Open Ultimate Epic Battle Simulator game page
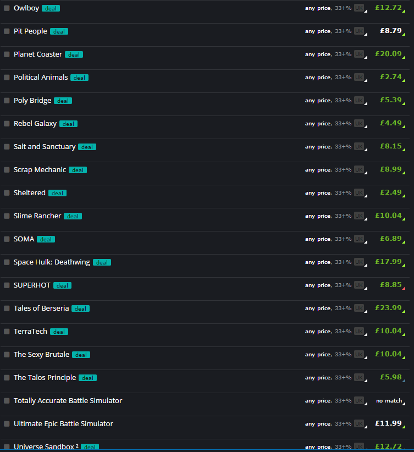Image resolution: width=414 pixels, height=452 pixels. coord(63,424)
